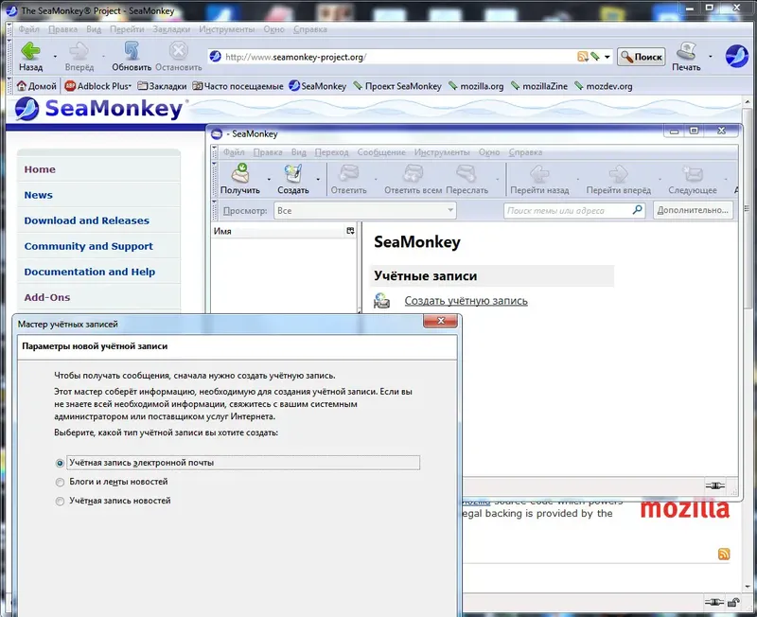
Task: Click the Поиск темы или адреса field
Action: pyautogui.click(x=567, y=210)
